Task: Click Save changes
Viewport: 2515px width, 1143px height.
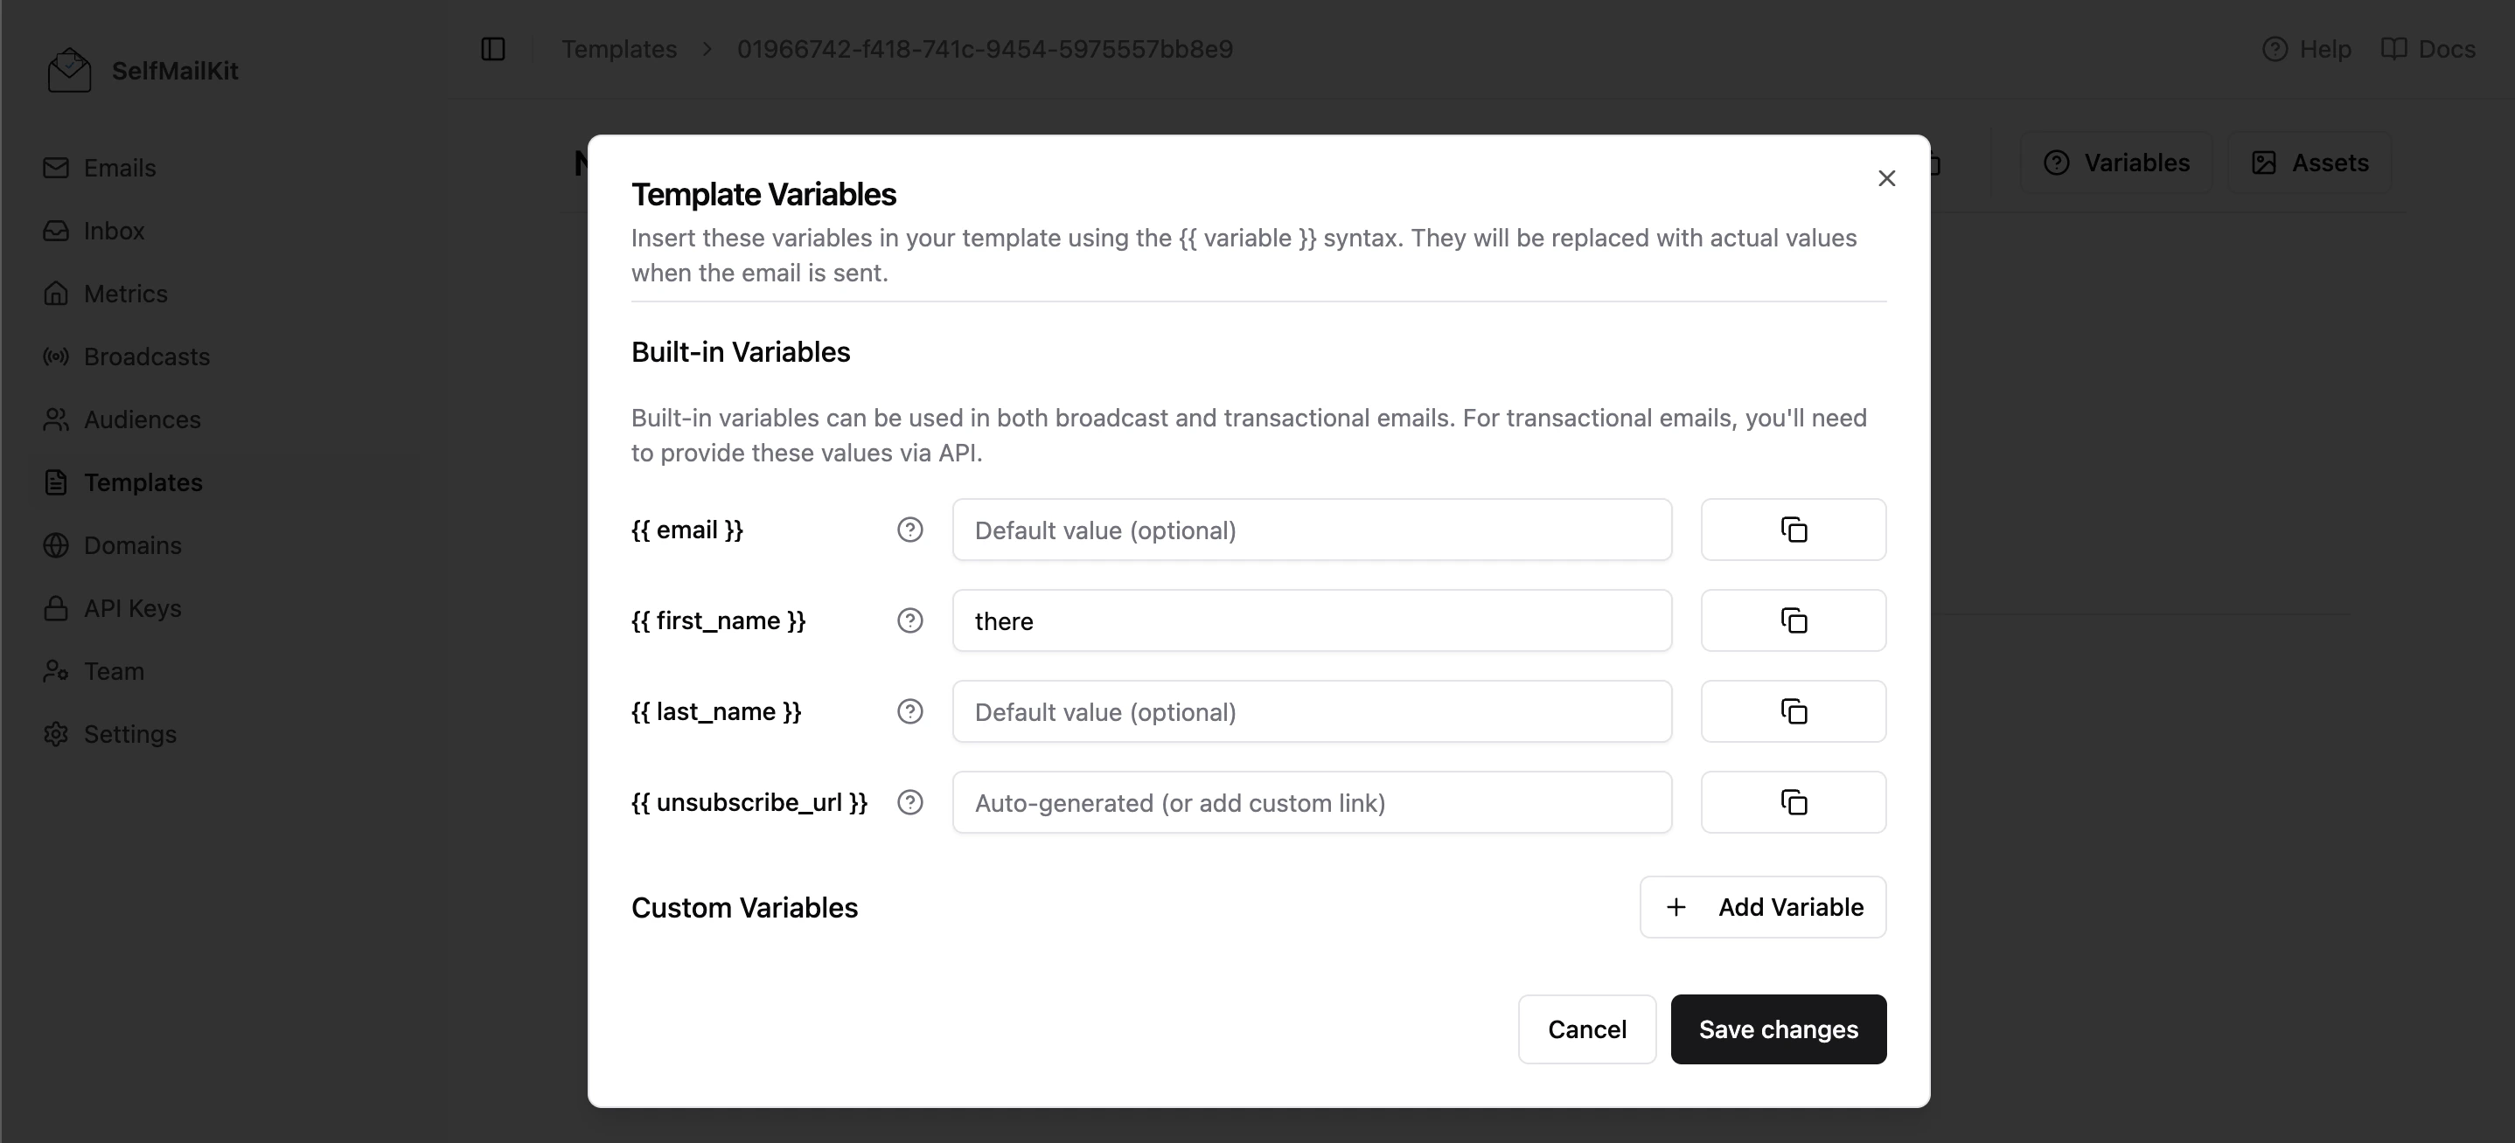Action: point(1778,1029)
